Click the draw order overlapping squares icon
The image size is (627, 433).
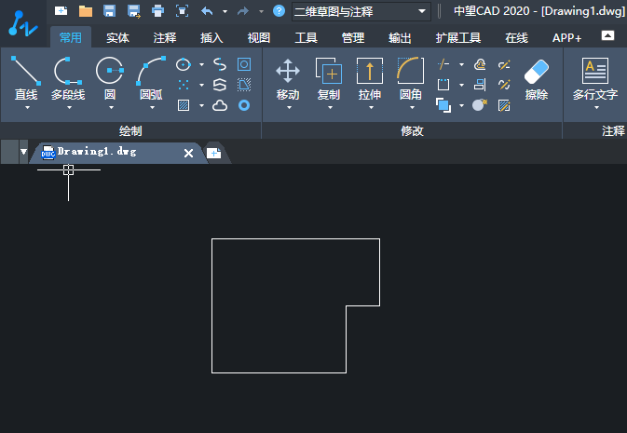point(443,105)
